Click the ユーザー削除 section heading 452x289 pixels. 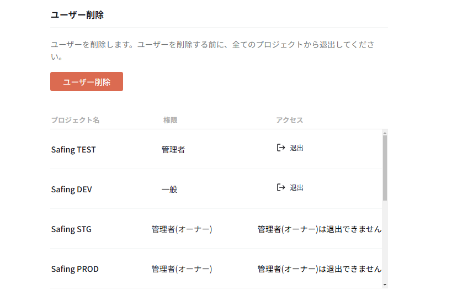[77, 15]
